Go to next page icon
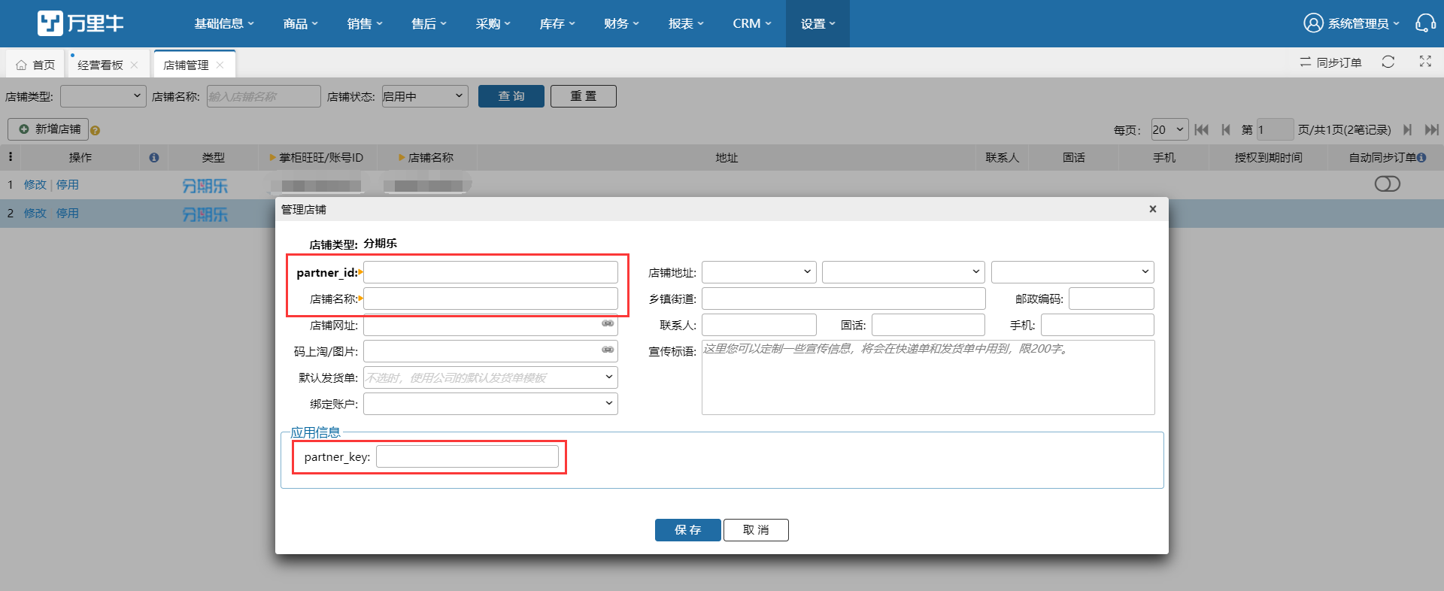 coord(1407,129)
